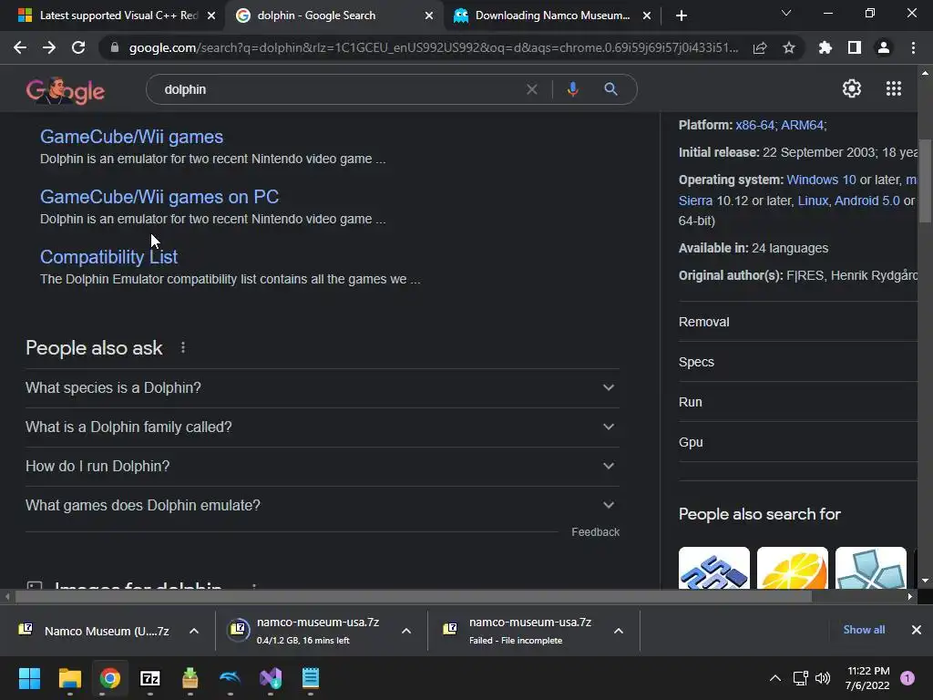Expand 'What species is a Dolphin?'
Screen dimensions: 933x700
click(x=322, y=387)
